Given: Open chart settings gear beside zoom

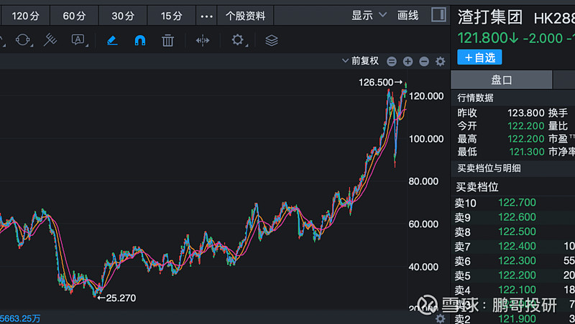Looking at the screenshot, I should tap(441, 62).
